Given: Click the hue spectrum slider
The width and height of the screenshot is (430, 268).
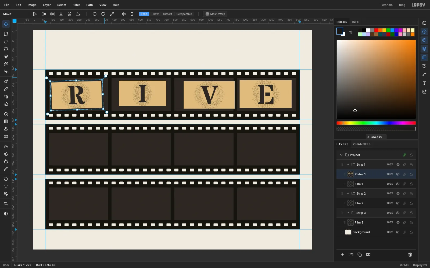Looking at the screenshot, I should point(376,123).
